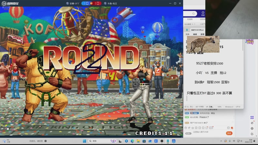Click chat entry 用户798744819 来了
This screenshot has height=145, width=258.
pos(199,123)
